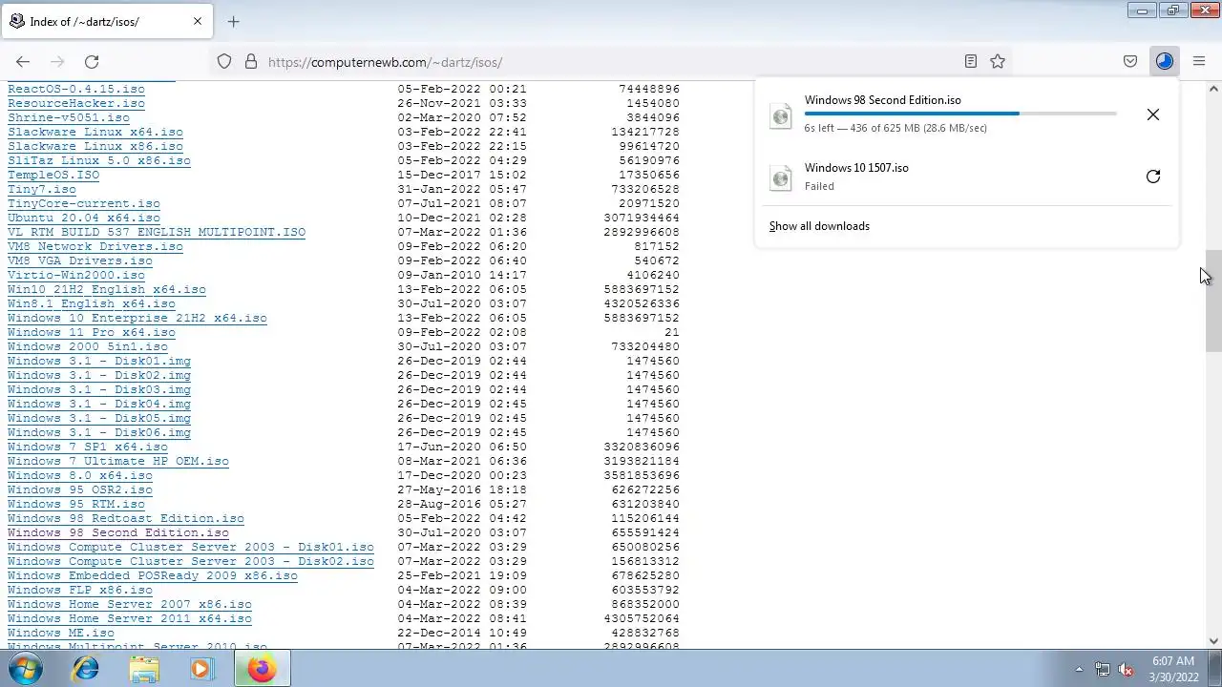Click Firefox icon in the taskbar
Screen dimensions: 1222x687
point(261,669)
